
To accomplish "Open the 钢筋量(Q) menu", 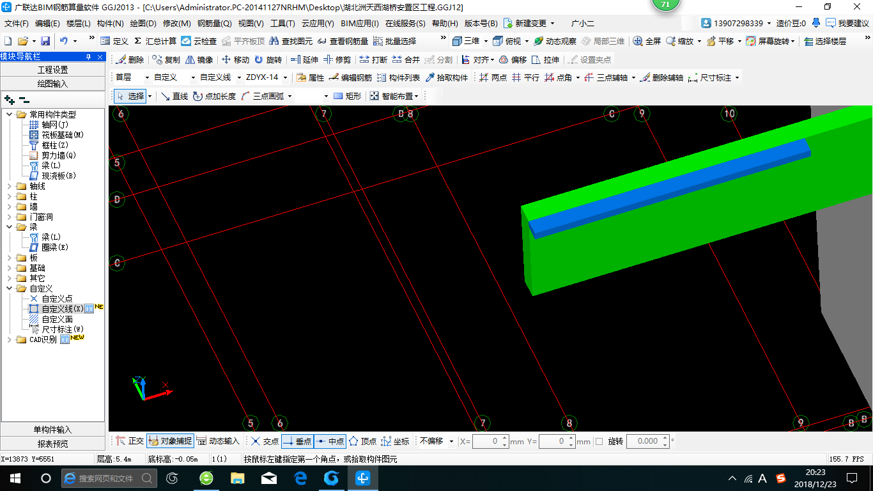I will (x=214, y=24).
